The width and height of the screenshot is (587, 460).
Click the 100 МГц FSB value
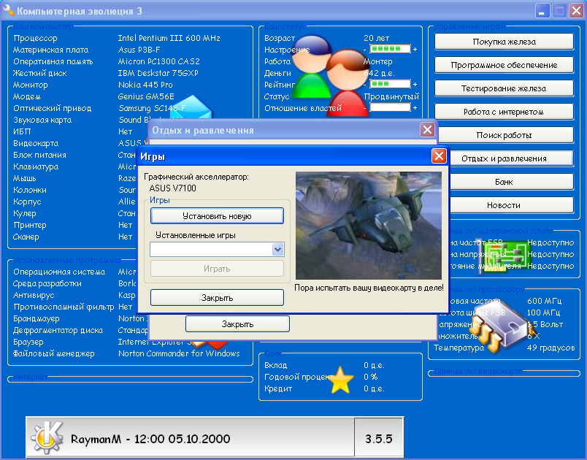[x=544, y=313]
